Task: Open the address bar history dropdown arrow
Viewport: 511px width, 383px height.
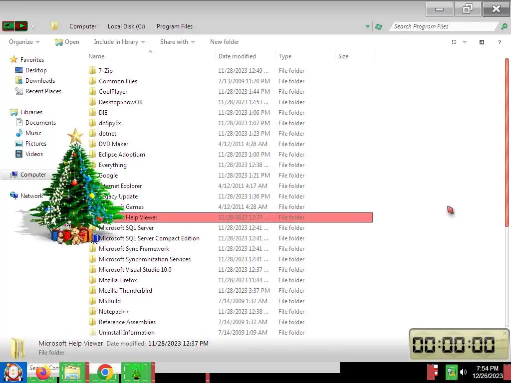Action: click(x=368, y=26)
